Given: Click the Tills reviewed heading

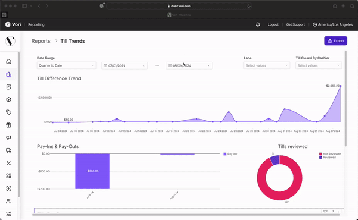Looking at the screenshot, I should click(x=293, y=146).
